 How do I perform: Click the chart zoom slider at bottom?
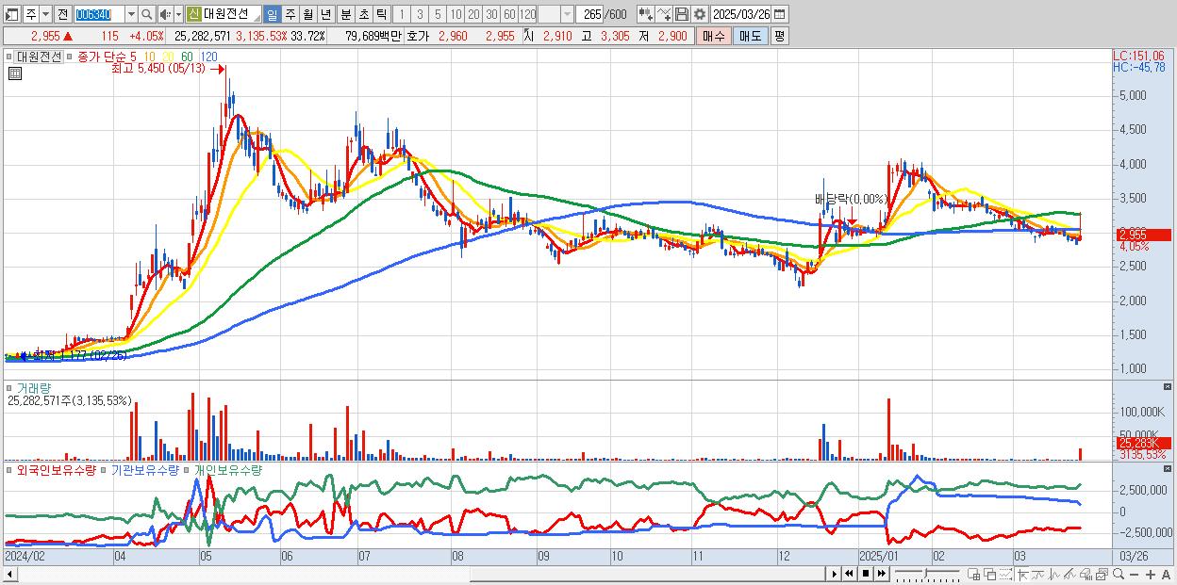click(927, 573)
